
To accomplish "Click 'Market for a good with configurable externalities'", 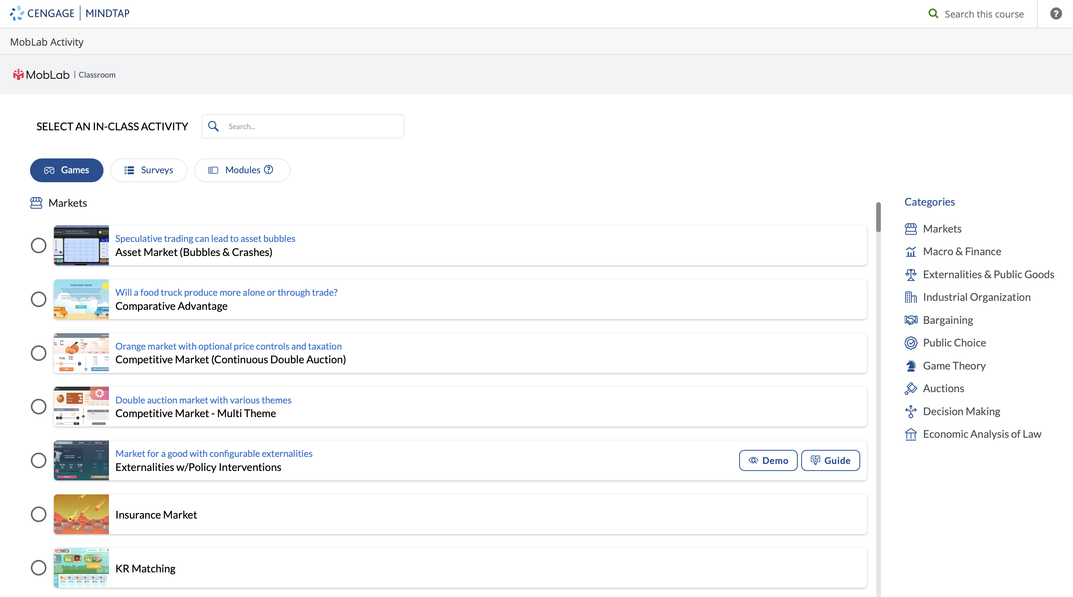I will coord(214,453).
